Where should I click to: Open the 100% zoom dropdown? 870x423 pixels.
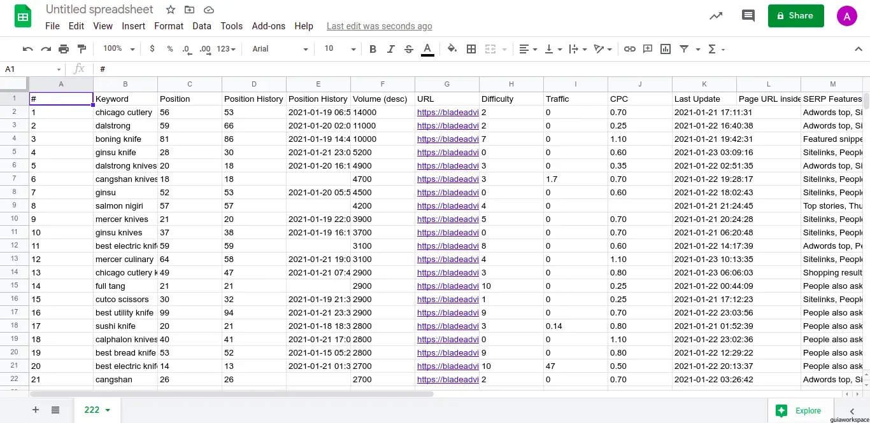click(x=119, y=49)
